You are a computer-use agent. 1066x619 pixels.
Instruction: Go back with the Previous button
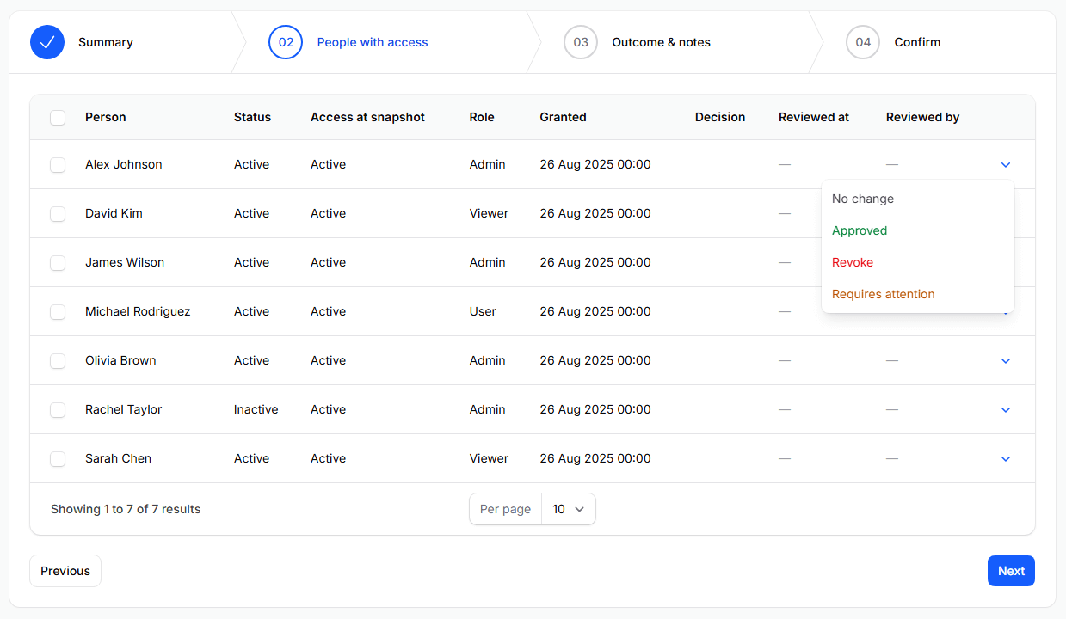pos(65,571)
